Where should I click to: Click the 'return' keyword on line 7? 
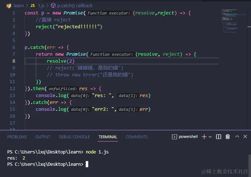point(44,54)
